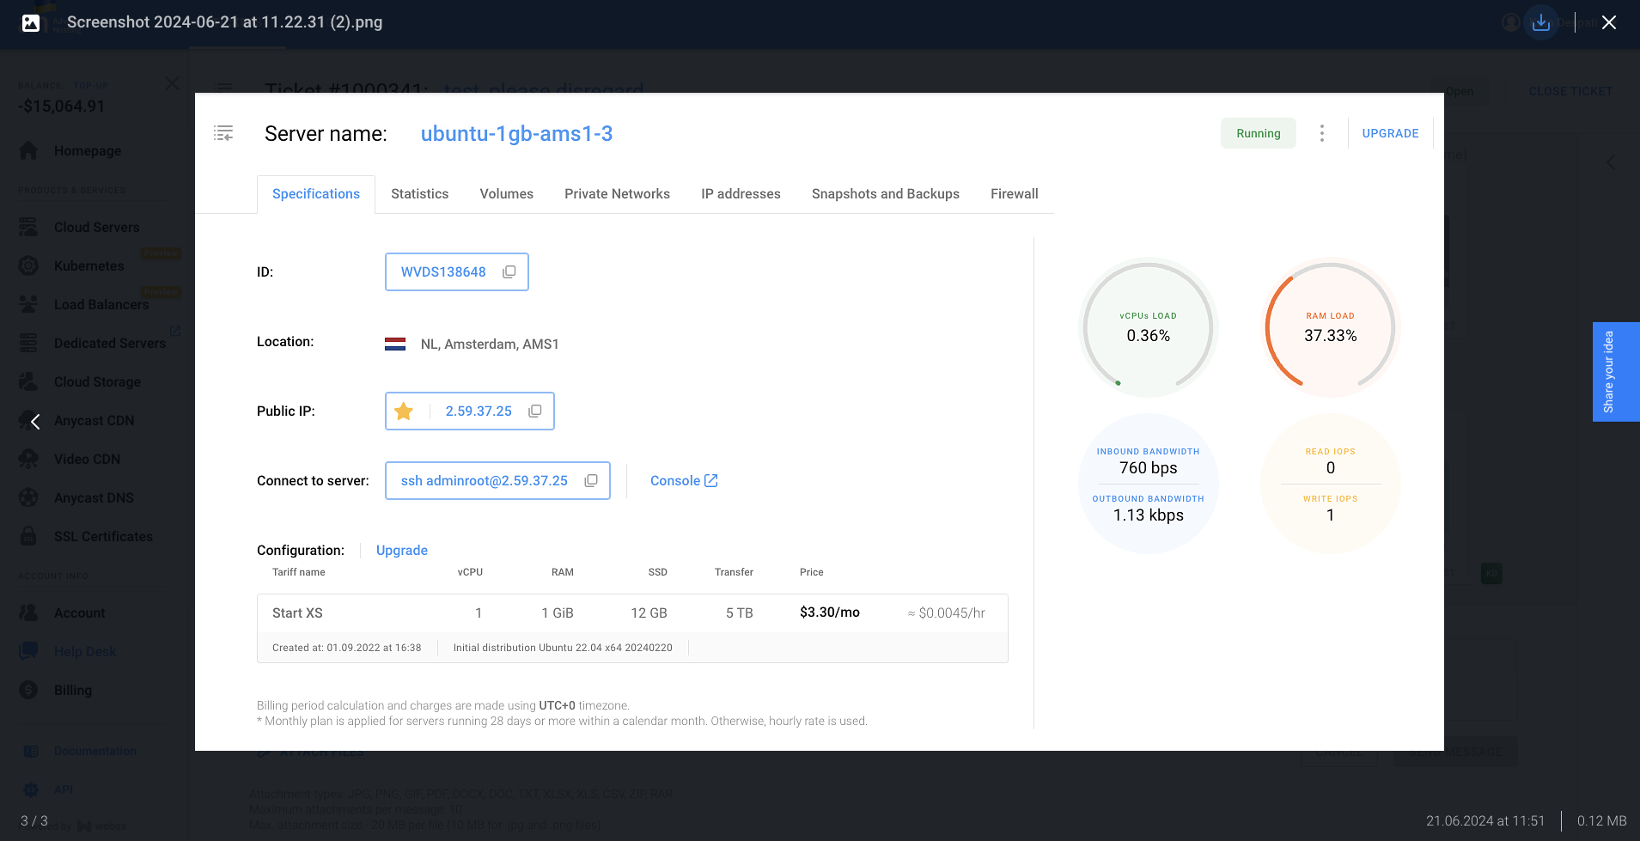Click the RAM load gauge
The height and width of the screenshot is (841, 1640).
[x=1331, y=327]
